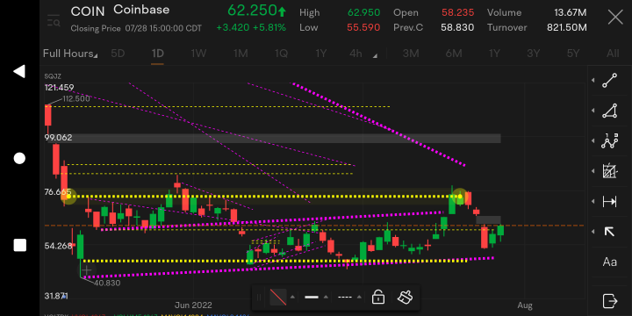Select the range measurement tool

[x=609, y=202]
